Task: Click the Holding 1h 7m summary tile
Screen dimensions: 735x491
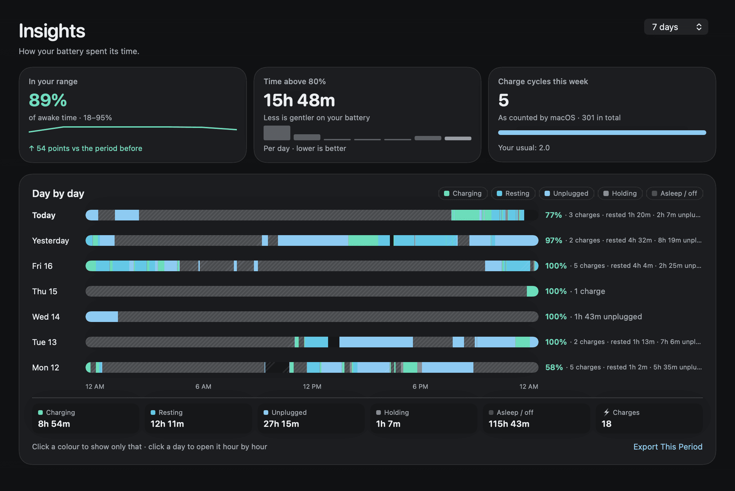Action: pyautogui.click(x=424, y=418)
